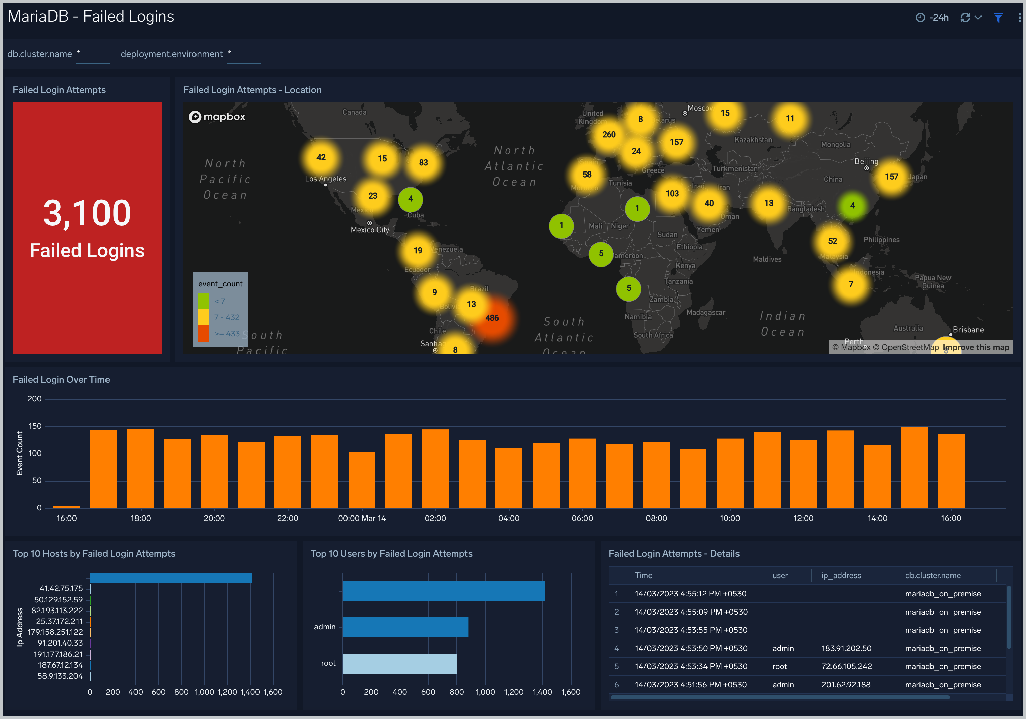Click the 23 cluster marker over Mexico
The width and height of the screenshot is (1026, 719).
point(373,196)
